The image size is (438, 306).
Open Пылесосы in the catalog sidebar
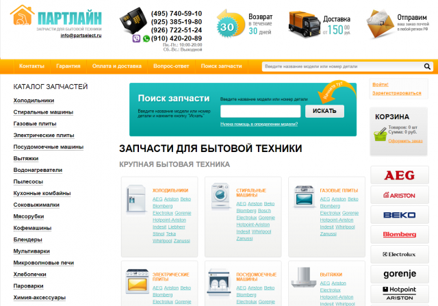pyautogui.click(x=28, y=181)
